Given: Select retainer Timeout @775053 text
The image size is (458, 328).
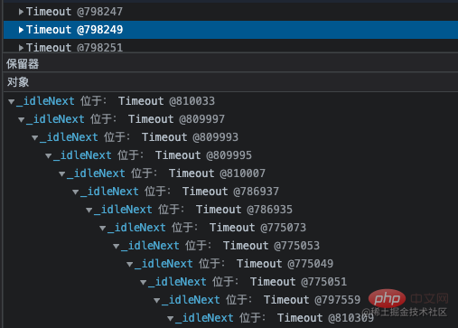Looking at the screenshot, I should [x=271, y=246].
